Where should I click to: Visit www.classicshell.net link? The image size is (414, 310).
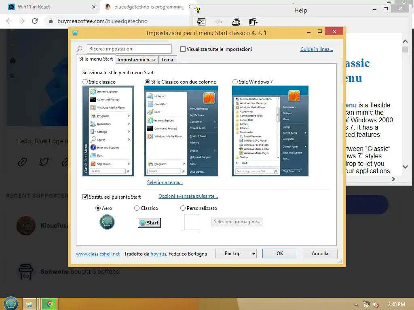pos(98,253)
